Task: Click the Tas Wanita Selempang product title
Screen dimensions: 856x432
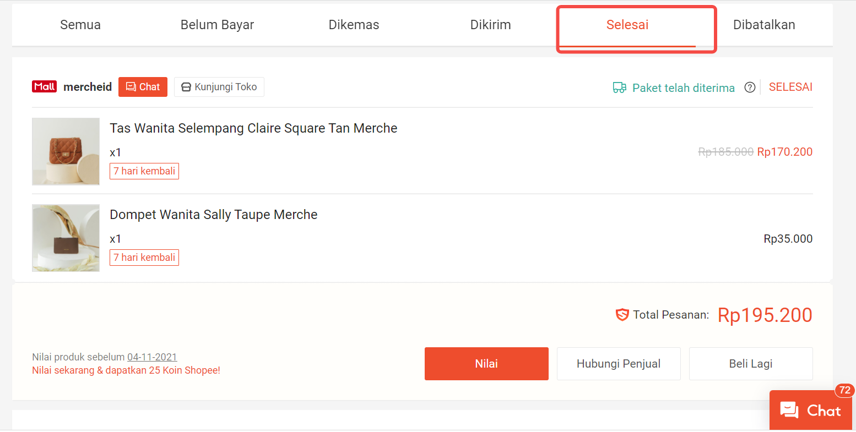Action: pos(253,128)
